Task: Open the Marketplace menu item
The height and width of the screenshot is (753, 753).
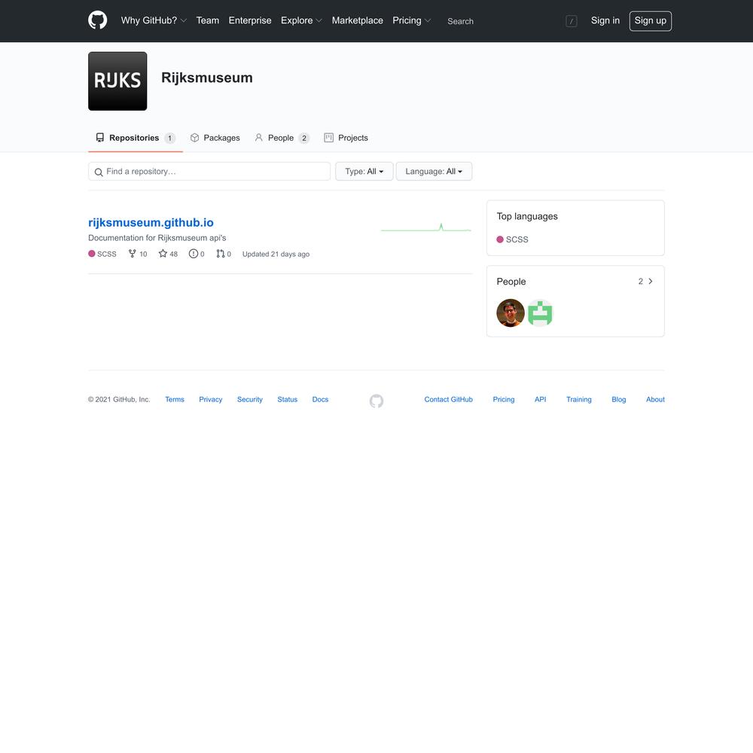Action: (357, 20)
